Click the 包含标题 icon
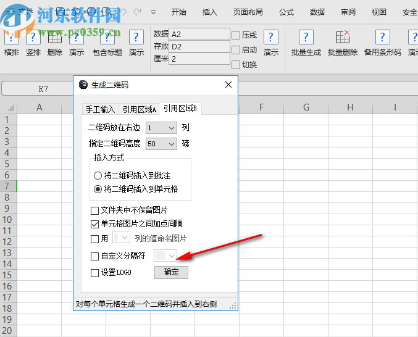Image resolution: width=418 pixels, height=337 pixels. 107,37
